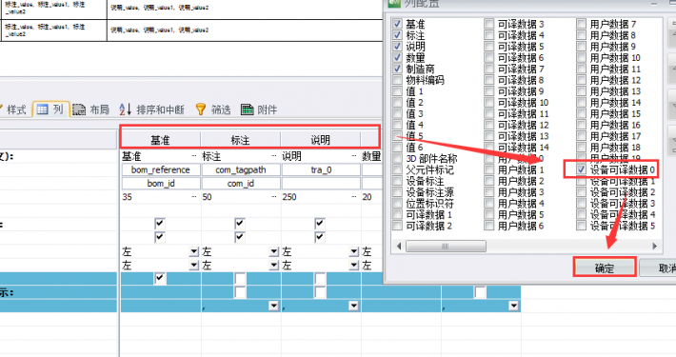Enable the 物料编码 checkbox

[397, 80]
